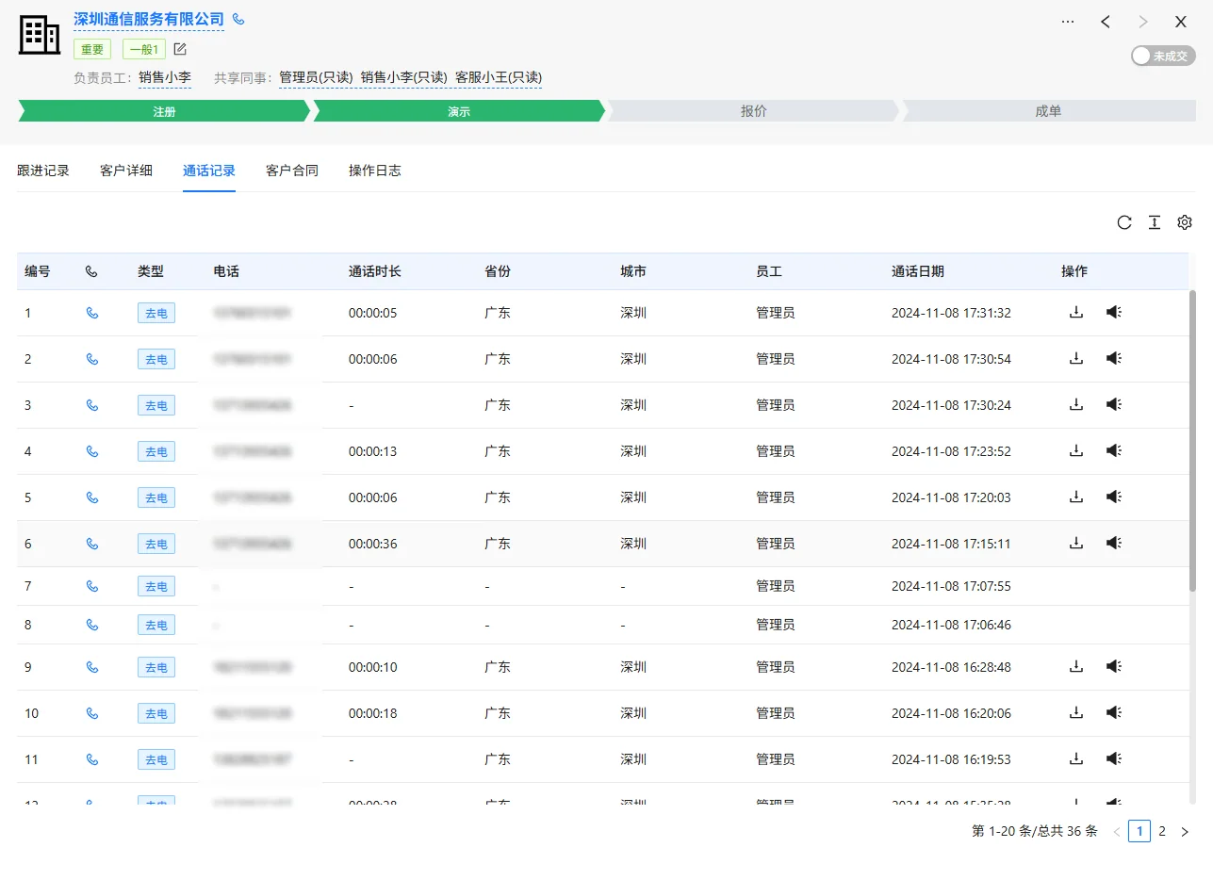Viewport: 1213px width, 880px height.
Task: Switch to the 跟进记录 tab
Action: point(43,171)
